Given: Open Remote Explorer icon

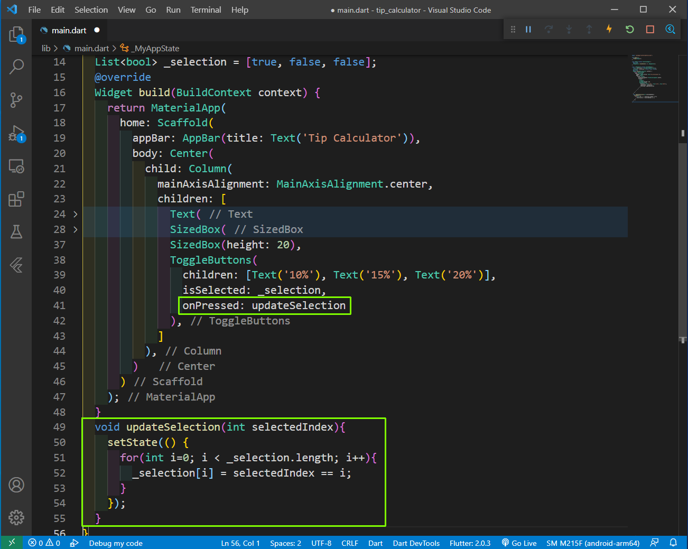Looking at the screenshot, I should point(16,166).
